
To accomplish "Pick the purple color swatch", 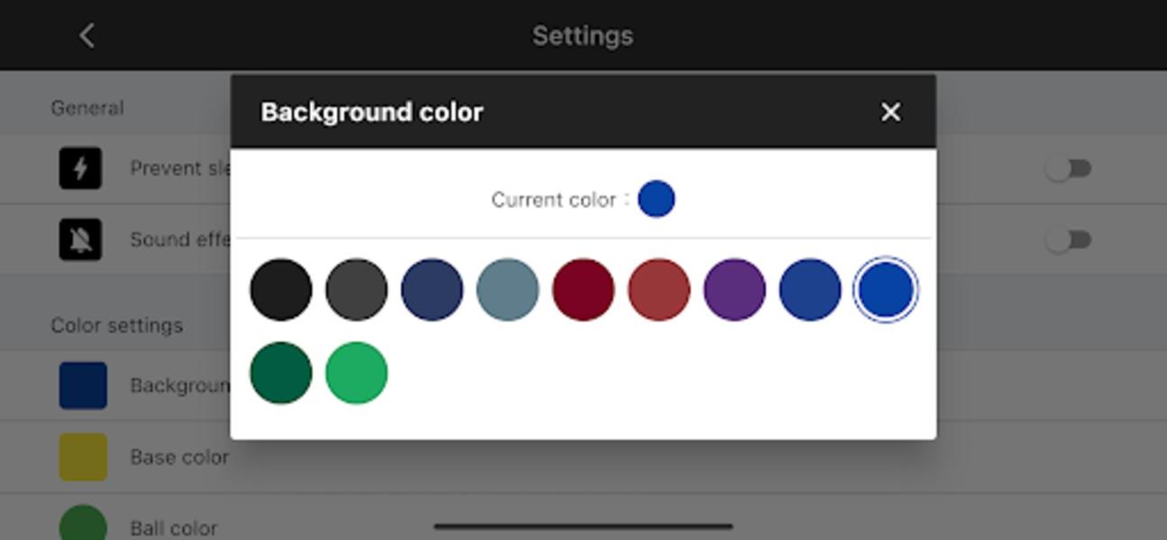I will (x=735, y=290).
